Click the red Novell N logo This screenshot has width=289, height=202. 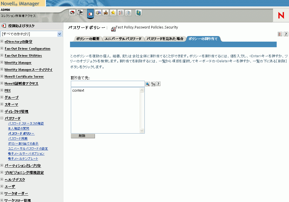[281, 16]
